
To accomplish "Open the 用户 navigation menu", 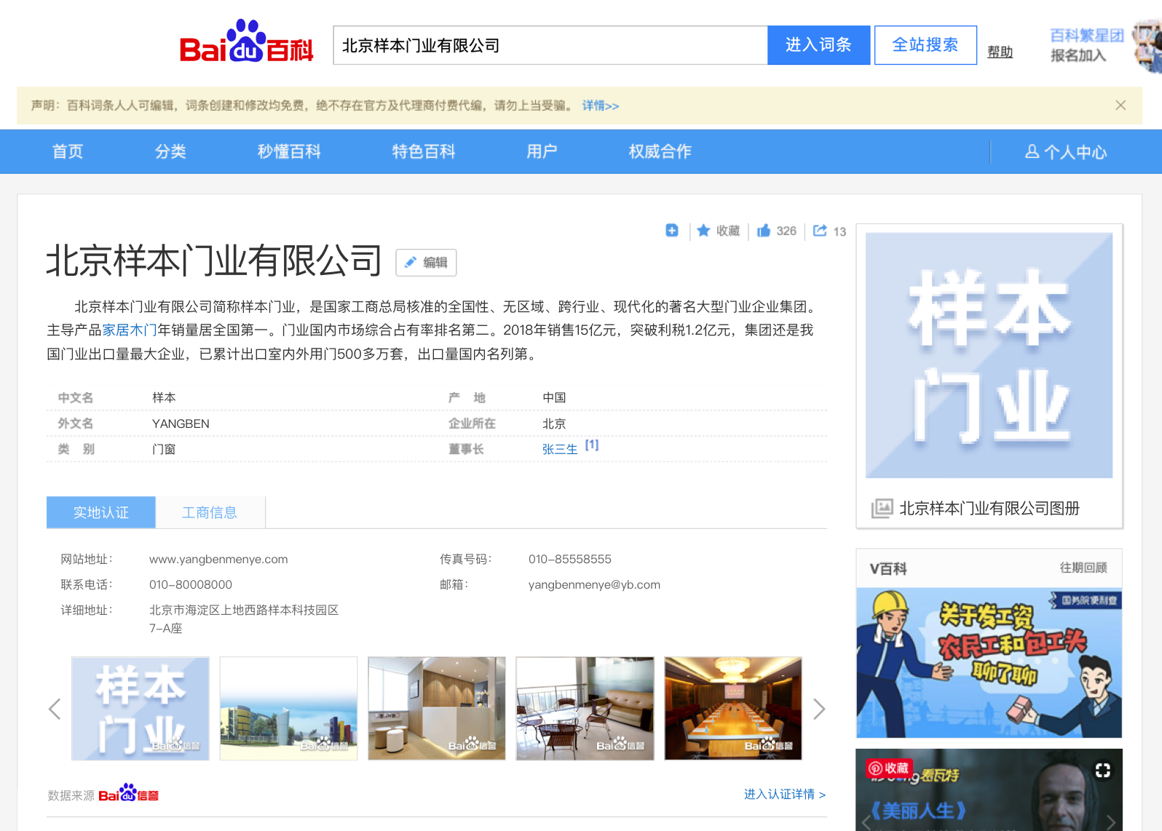I will click(x=542, y=151).
